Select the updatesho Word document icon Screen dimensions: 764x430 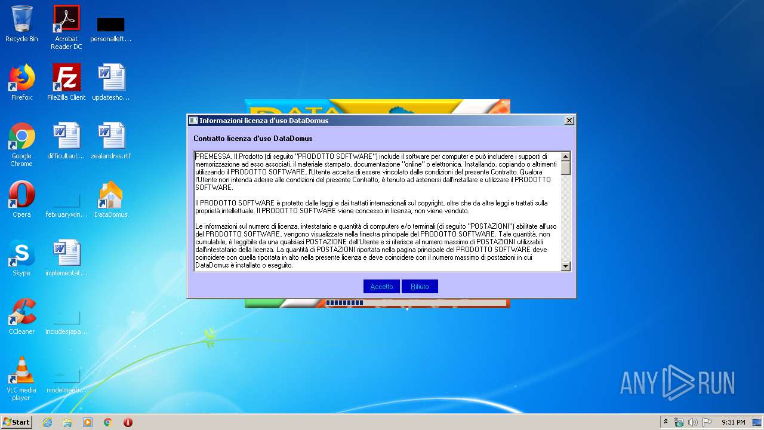[x=111, y=82]
